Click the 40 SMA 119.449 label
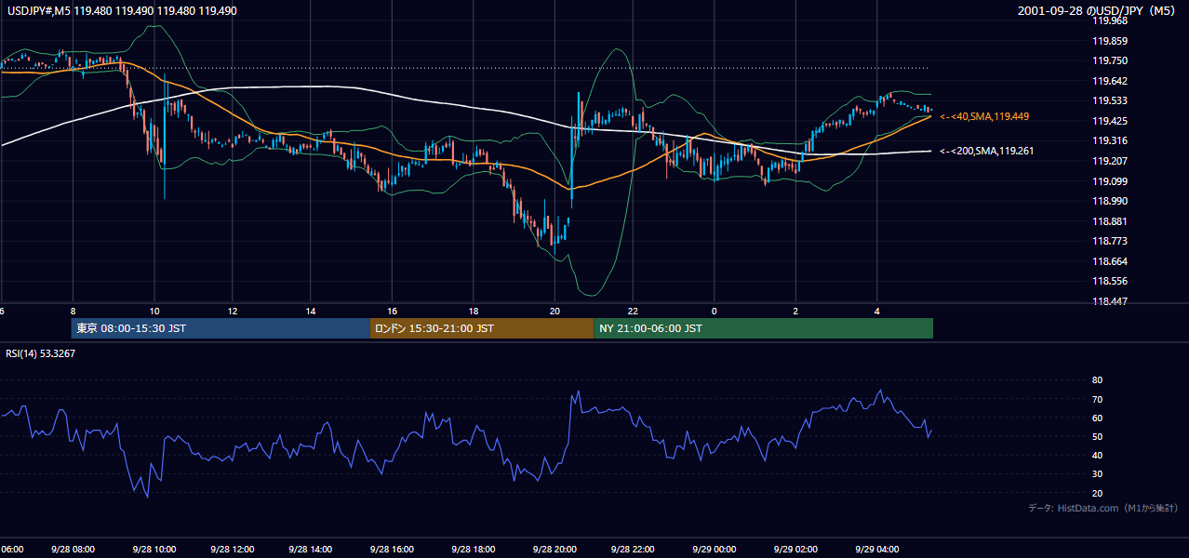 point(984,116)
